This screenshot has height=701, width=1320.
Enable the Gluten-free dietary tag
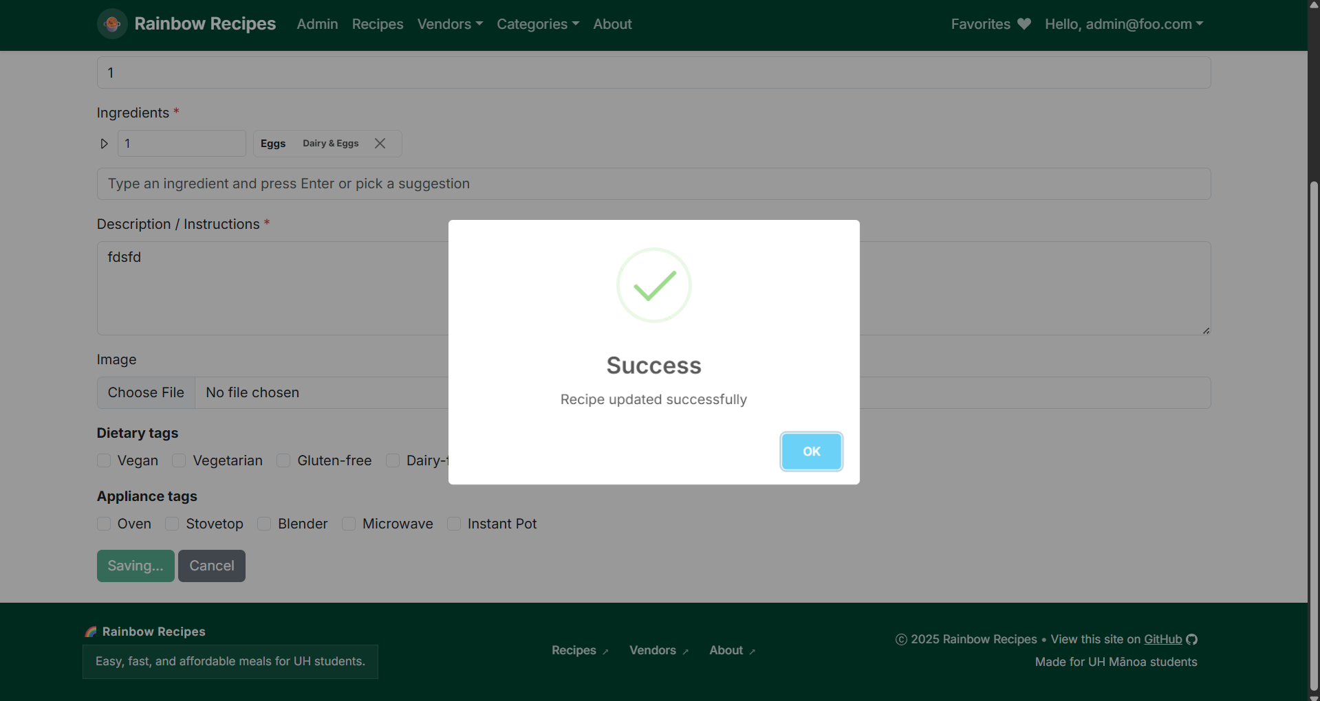(283, 460)
